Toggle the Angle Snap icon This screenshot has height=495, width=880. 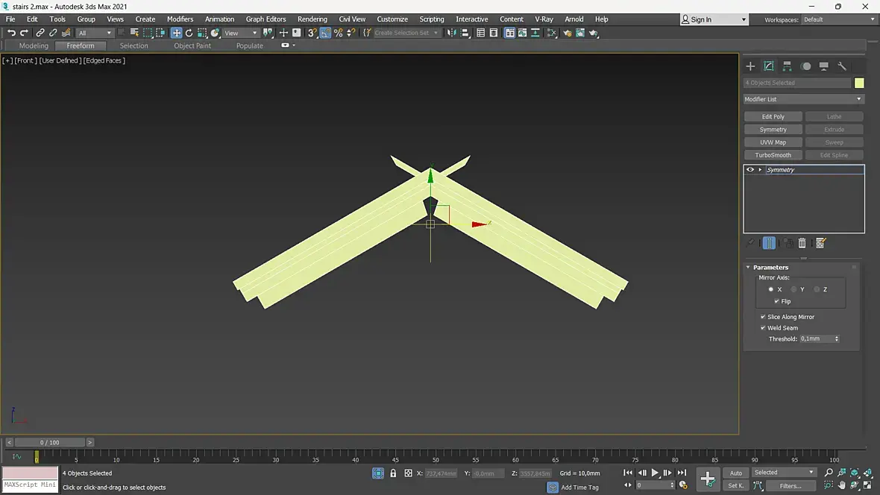tap(325, 33)
